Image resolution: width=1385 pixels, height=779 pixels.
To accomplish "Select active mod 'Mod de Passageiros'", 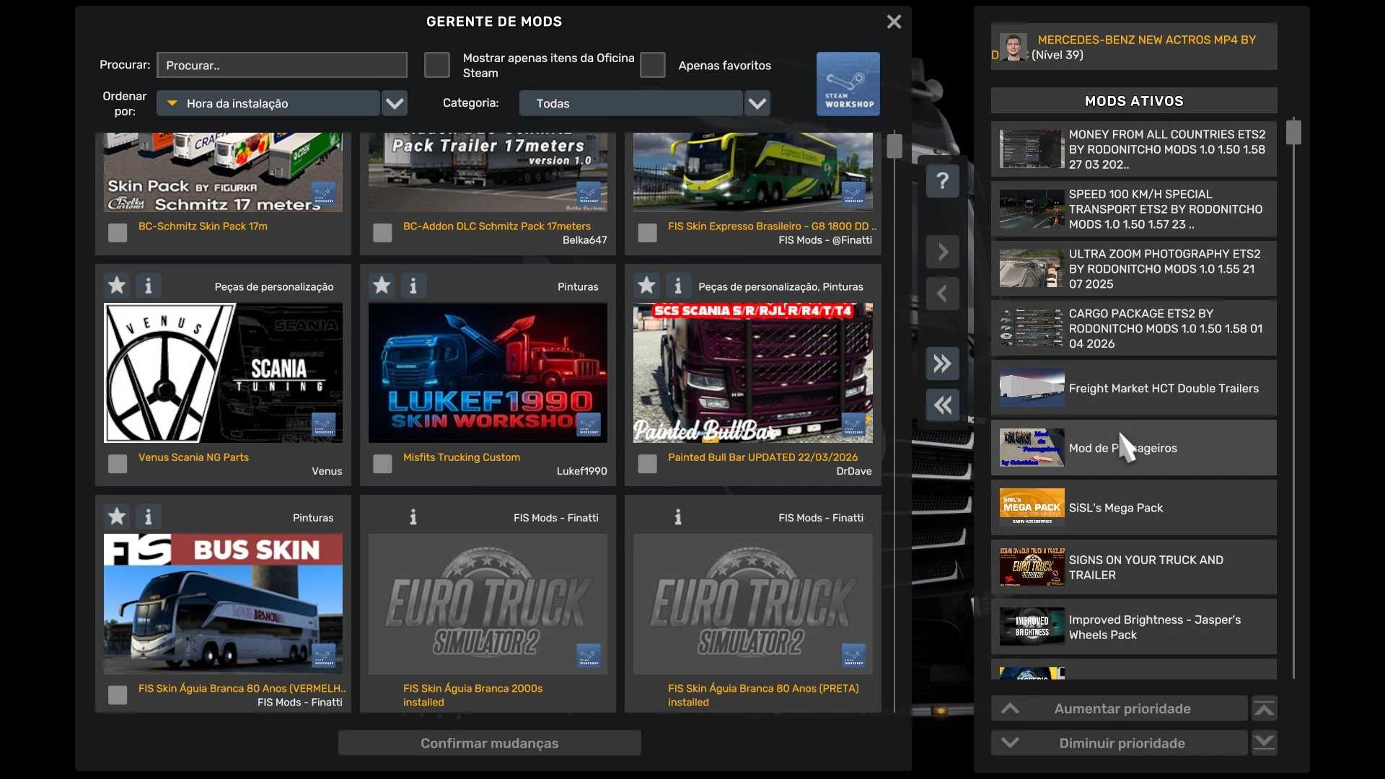I will [x=1134, y=448].
